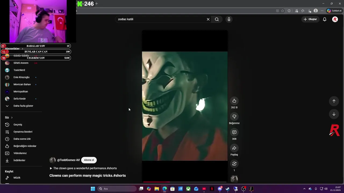Image resolution: width=344 pixels, height=193 pixels.
Task: Open the remix button
Action: [234, 164]
